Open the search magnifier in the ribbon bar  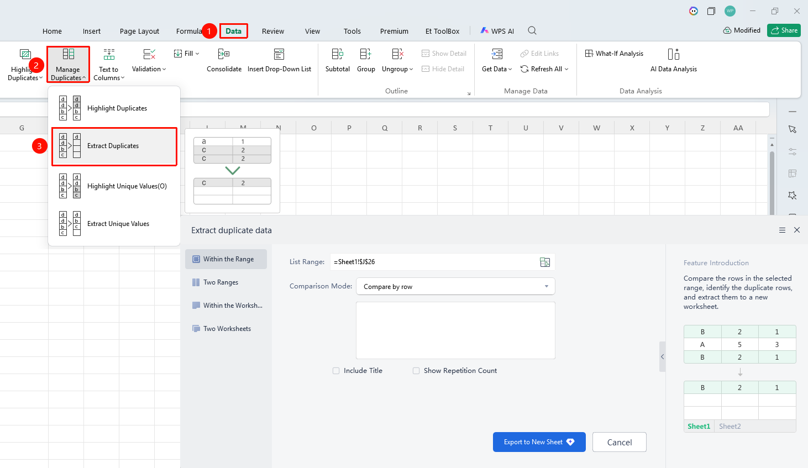[532, 30]
